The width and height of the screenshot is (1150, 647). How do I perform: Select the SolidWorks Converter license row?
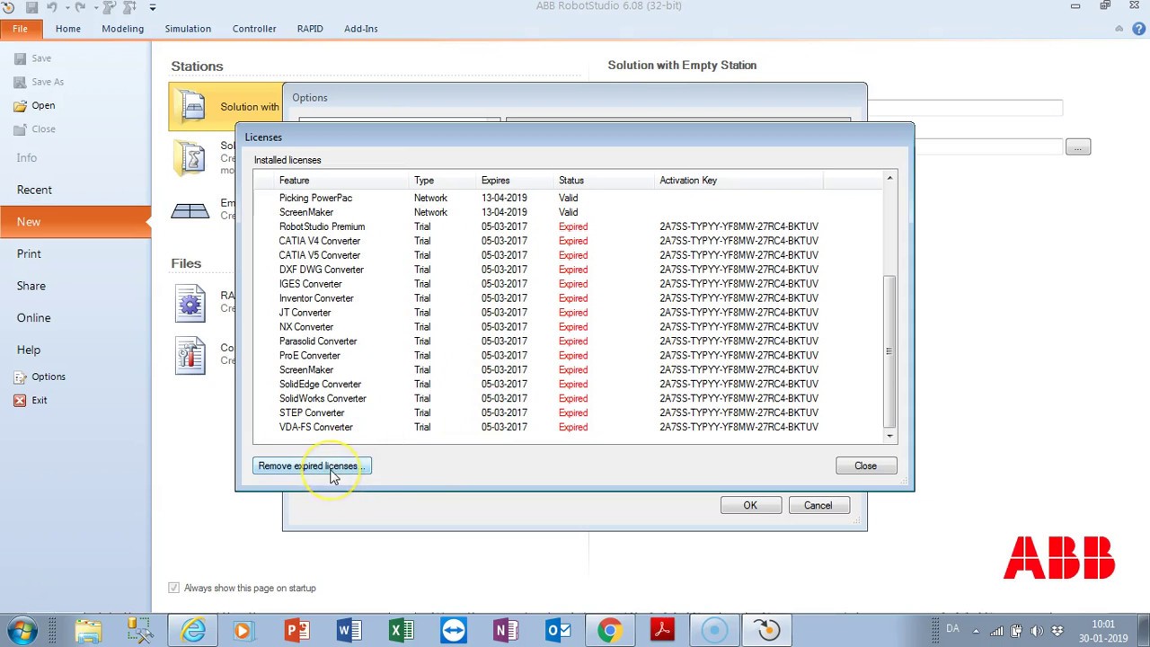coord(568,398)
